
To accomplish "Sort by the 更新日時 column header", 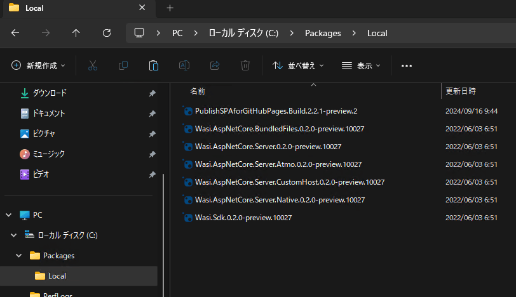I will pos(461,91).
